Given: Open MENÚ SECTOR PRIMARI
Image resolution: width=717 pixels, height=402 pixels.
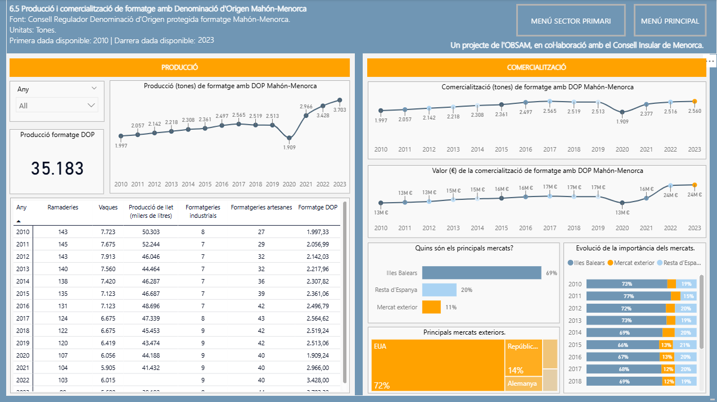Looking at the screenshot, I should [571, 21].
